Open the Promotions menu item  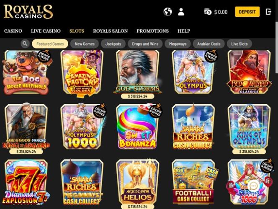point(152,31)
